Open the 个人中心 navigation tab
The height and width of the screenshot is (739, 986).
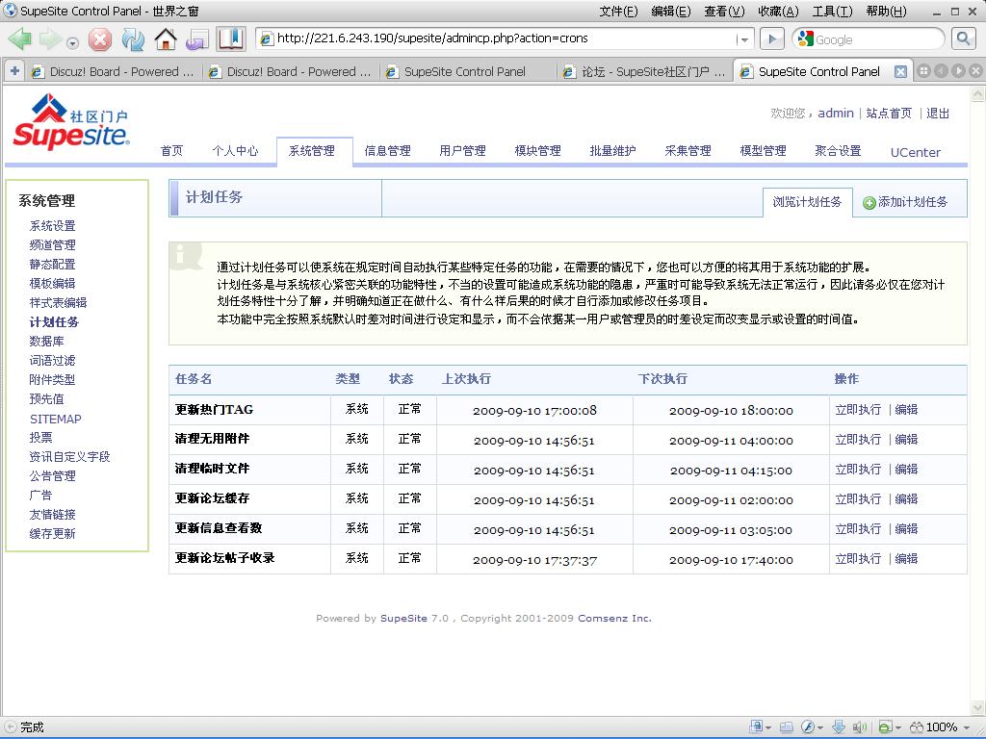click(x=235, y=151)
